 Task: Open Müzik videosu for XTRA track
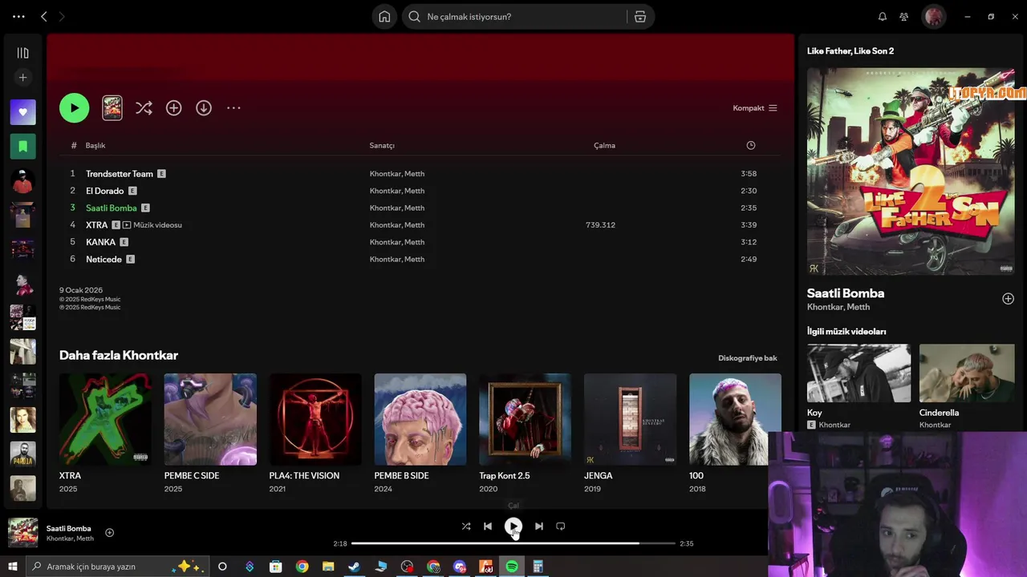[x=152, y=225]
